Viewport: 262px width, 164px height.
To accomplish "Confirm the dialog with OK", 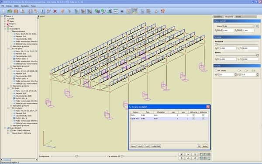I will coord(199,146).
